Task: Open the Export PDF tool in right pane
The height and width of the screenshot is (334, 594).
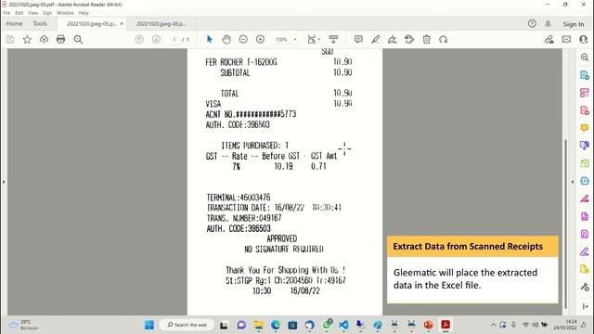Action: pos(585,75)
